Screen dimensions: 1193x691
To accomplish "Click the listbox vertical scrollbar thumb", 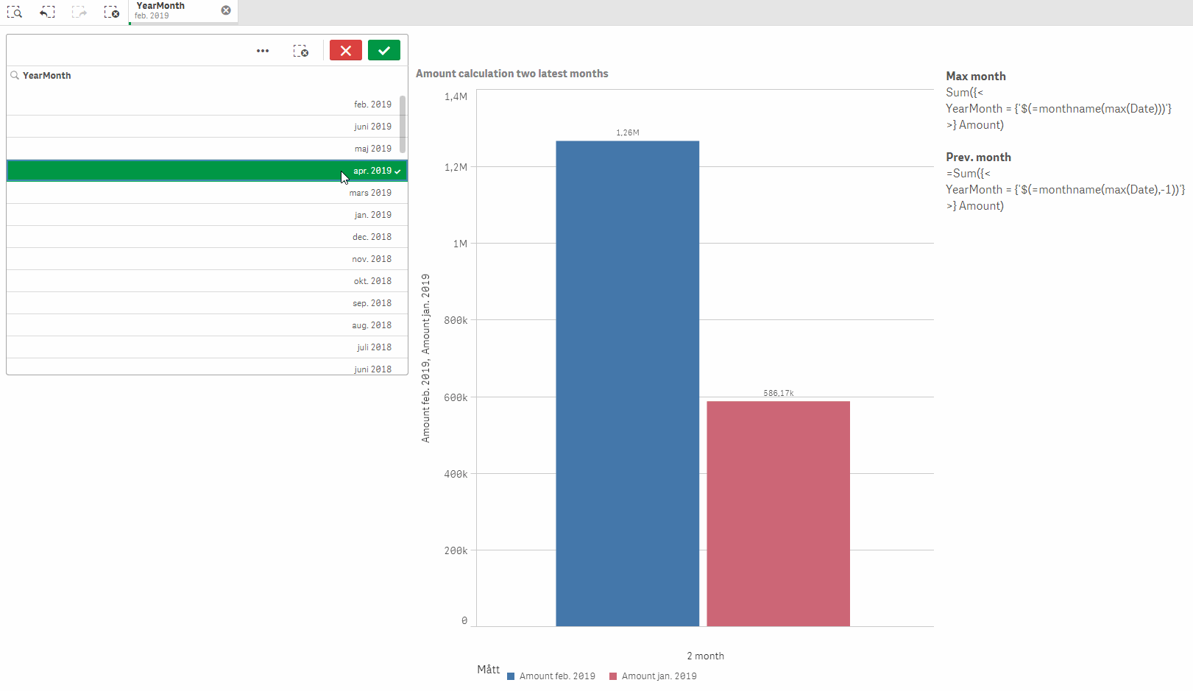I will pos(403,124).
